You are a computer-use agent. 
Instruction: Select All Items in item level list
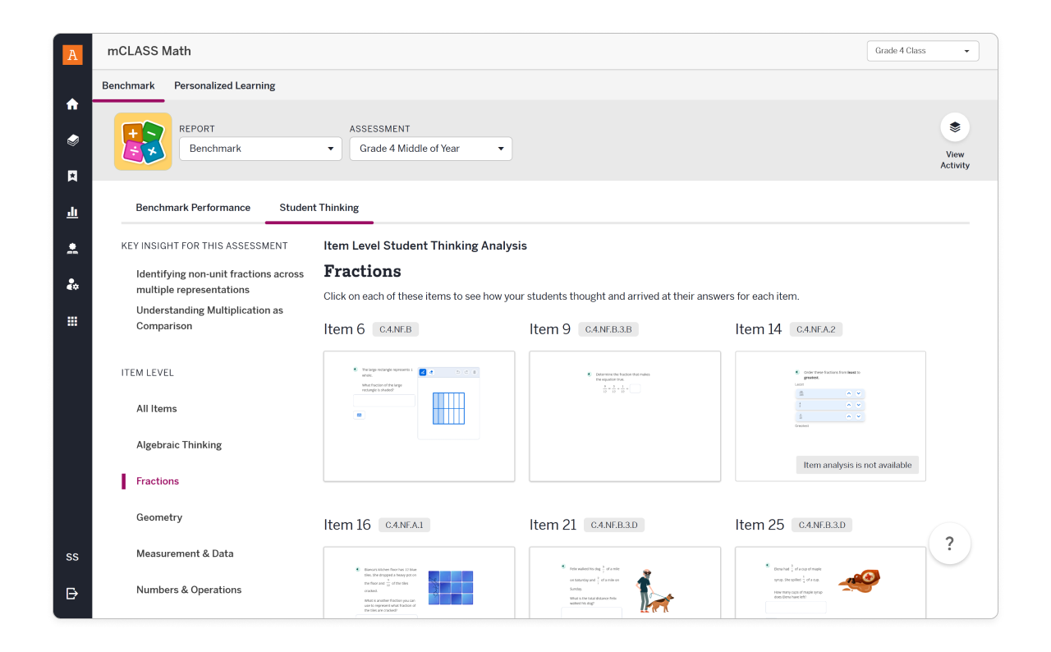pyautogui.click(x=157, y=409)
